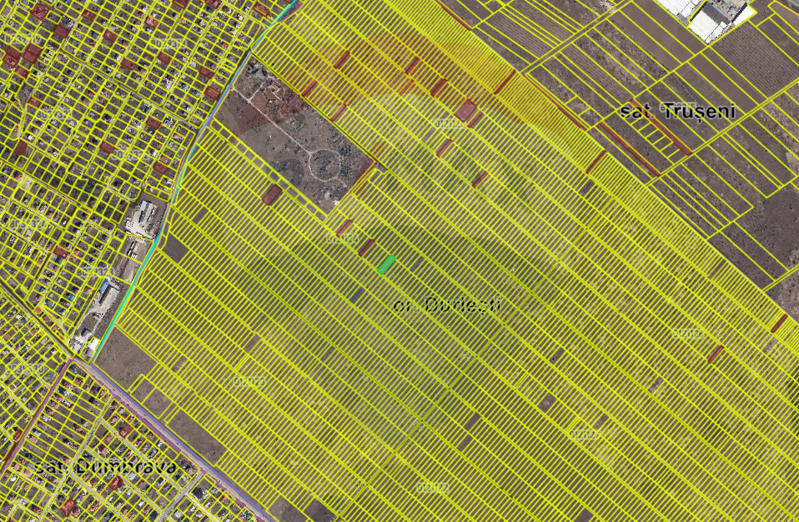Click the "sat. Trușeni" map label

pyautogui.click(x=676, y=111)
